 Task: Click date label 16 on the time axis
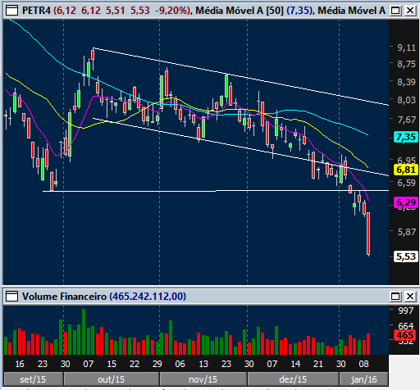20,364
